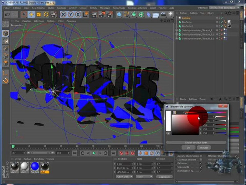Click the Undo arrow icon
Screen dimensions: 246x185
point(7,14)
